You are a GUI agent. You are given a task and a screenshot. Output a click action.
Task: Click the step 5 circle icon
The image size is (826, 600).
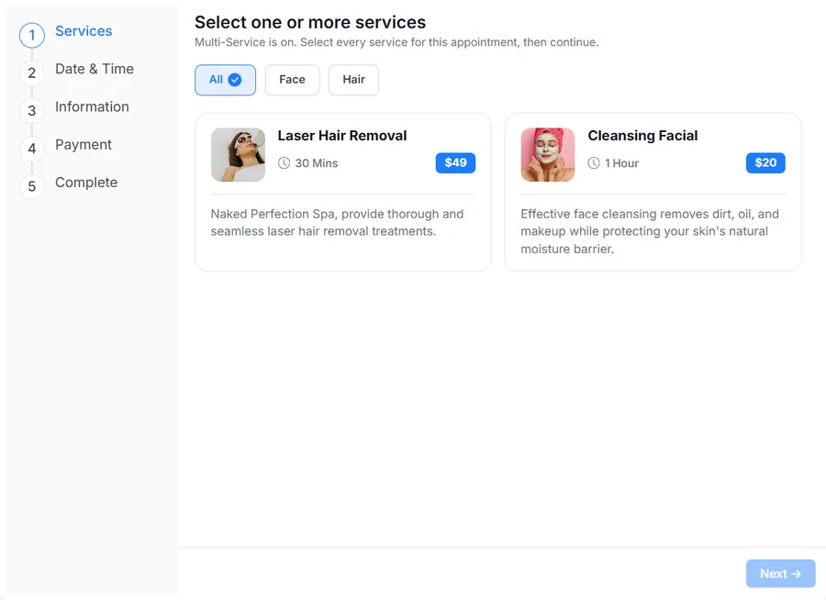point(31,186)
